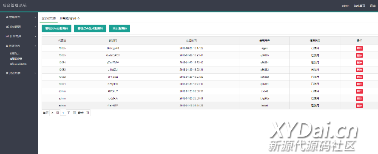Click the home icon beside the first sidebar menu

tap(7, 17)
